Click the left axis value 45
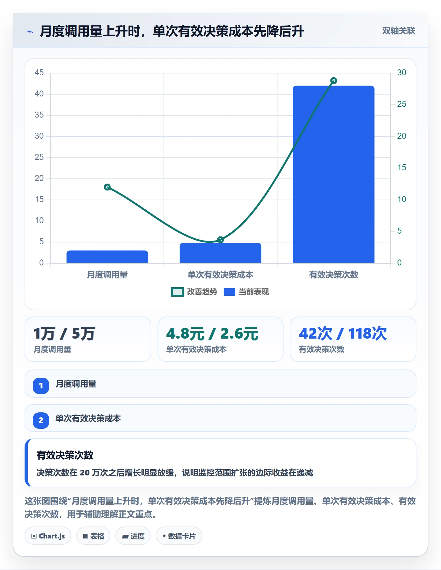 [x=39, y=73]
